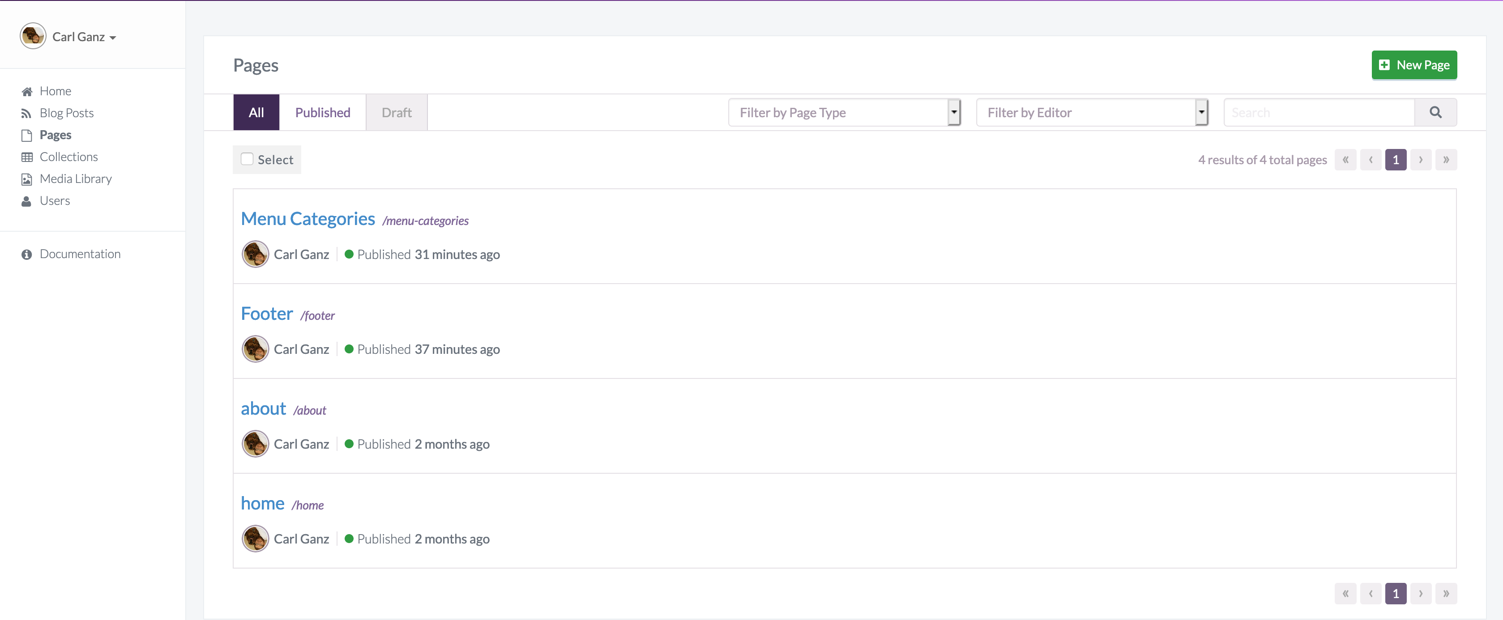Click the /menu-categories slug text
This screenshot has height=620, width=1503.
pyautogui.click(x=425, y=221)
